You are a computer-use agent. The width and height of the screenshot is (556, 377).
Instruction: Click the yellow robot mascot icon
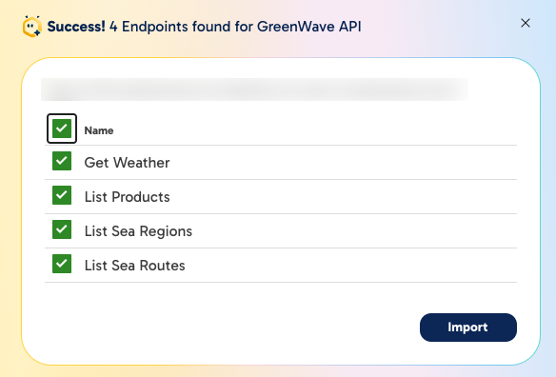coord(32,27)
